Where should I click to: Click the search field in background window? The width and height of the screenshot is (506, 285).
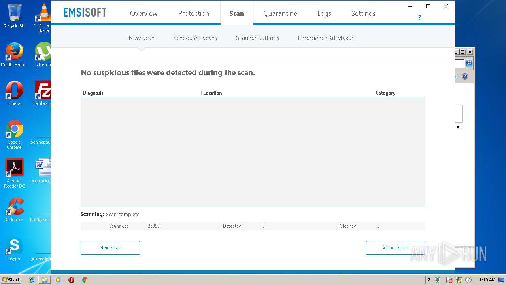click(460, 63)
